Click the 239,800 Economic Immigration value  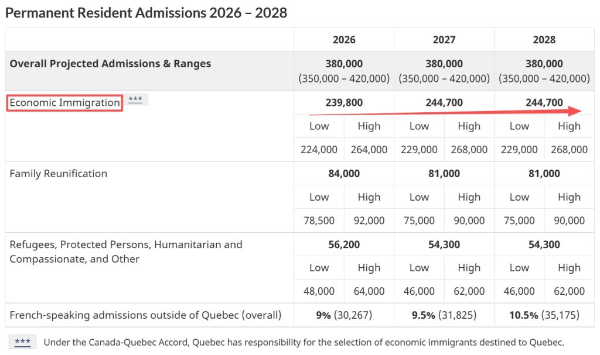(344, 102)
